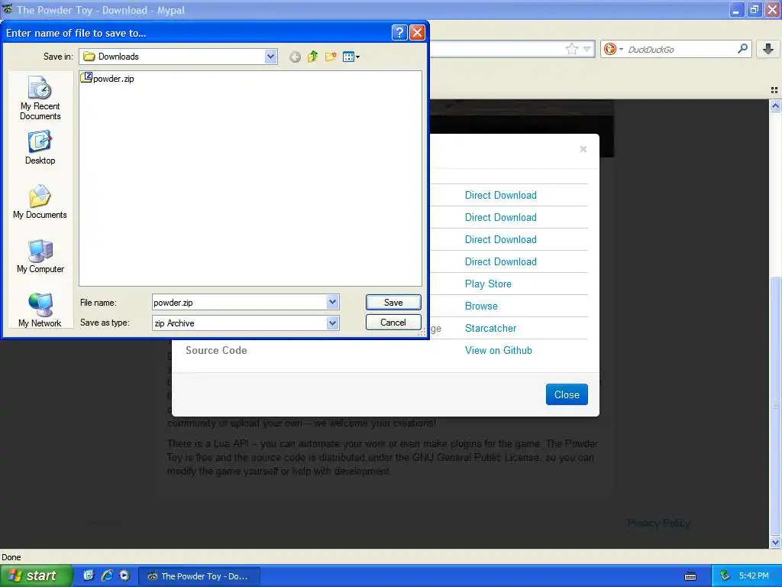Click the third Direct Download link

[501, 239]
